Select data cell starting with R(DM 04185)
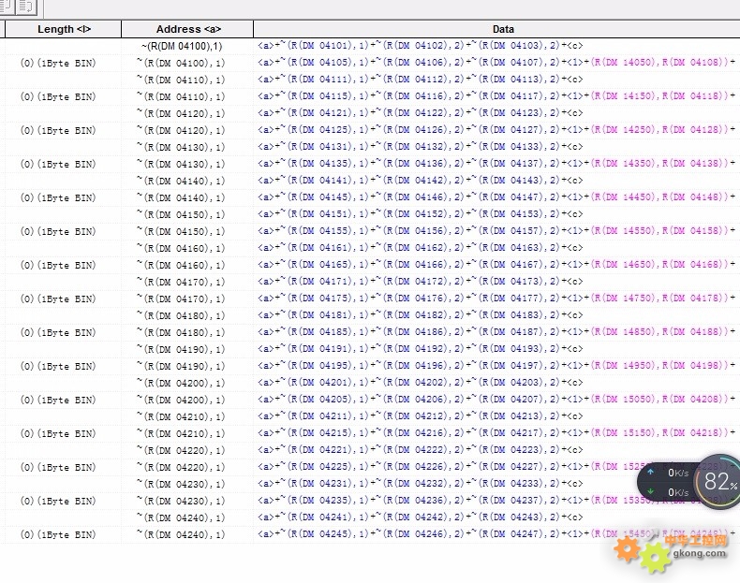Image resolution: width=740 pixels, height=583 pixels. coord(496,332)
